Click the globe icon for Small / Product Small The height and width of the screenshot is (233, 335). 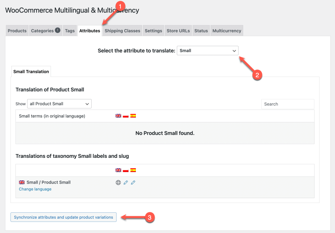pos(118,182)
